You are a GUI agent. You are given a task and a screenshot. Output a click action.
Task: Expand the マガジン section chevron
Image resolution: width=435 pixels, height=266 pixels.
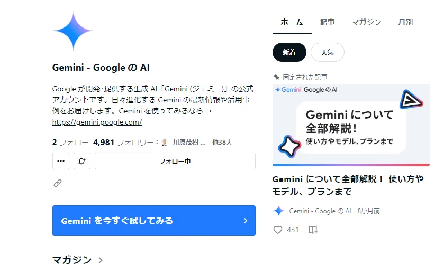(x=101, y=260)
